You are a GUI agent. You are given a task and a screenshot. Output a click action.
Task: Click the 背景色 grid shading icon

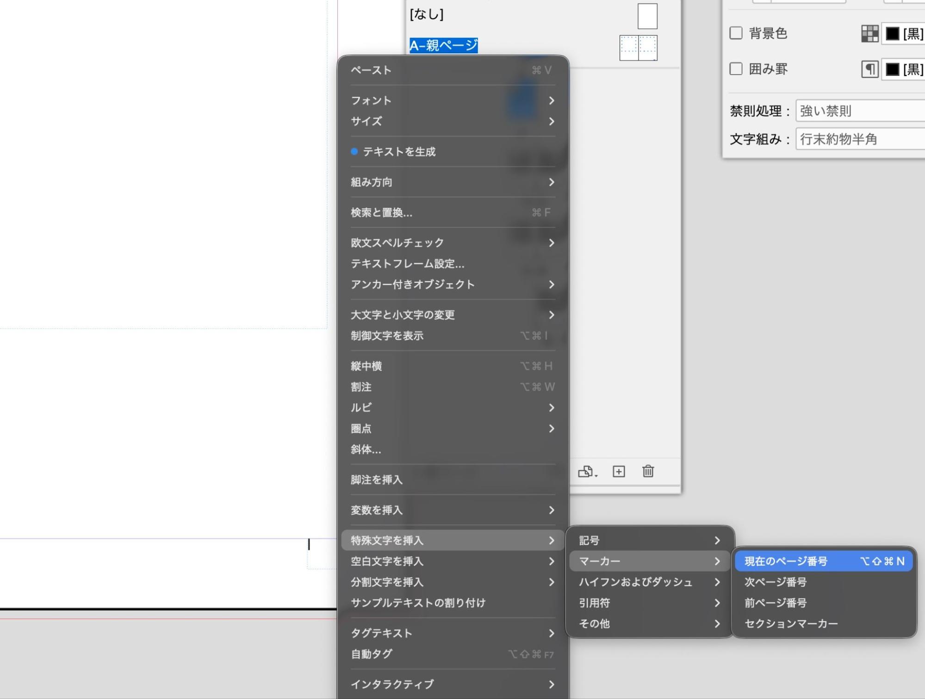(x=869, y=33)
